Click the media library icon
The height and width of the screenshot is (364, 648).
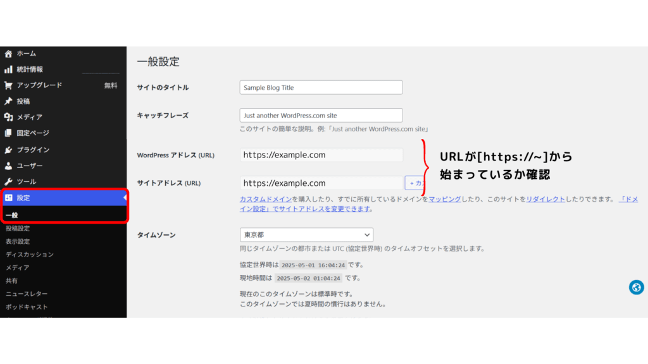coord(8,117)
